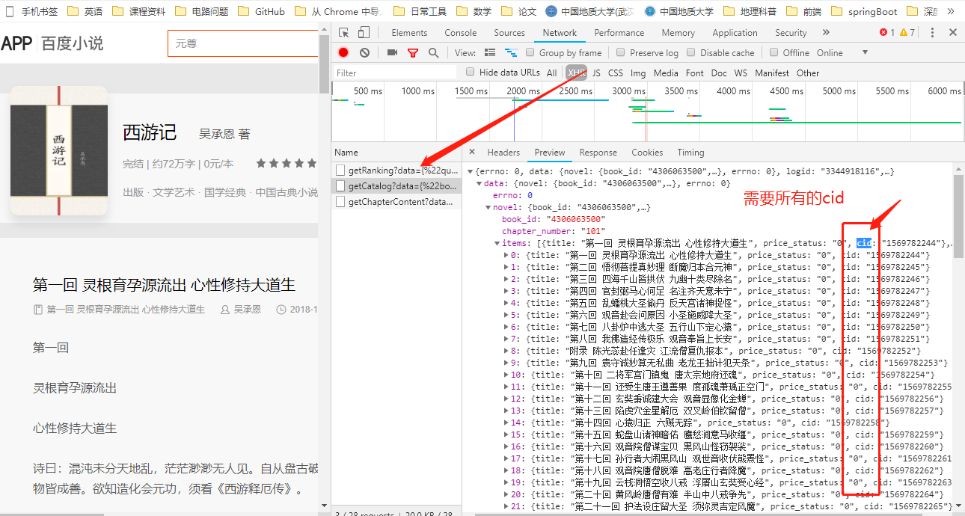The height and width of the screenshot is (516, 965).
Task: Capture screenshots with the camera icon
Action: click(392, 52)
